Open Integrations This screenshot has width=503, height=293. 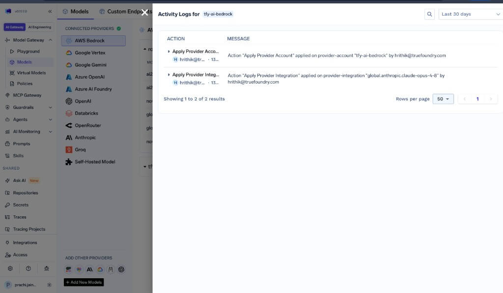(25, 243)
